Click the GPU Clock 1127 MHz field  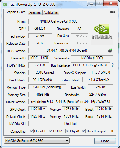tap(38, 109)
